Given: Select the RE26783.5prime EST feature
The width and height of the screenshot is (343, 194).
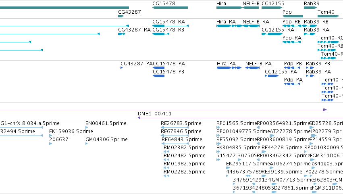Looking at the screenshot, I should point(175,127).
